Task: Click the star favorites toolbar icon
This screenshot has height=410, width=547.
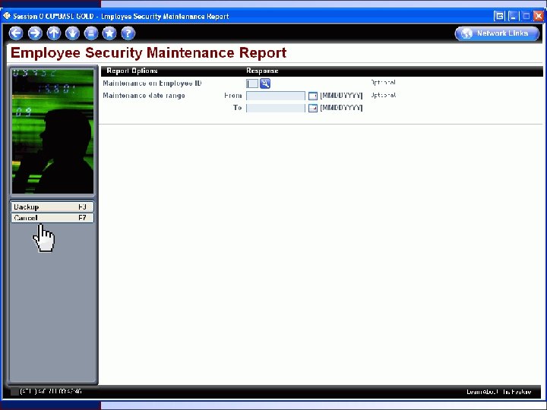Action: click(x=109, y=33)
